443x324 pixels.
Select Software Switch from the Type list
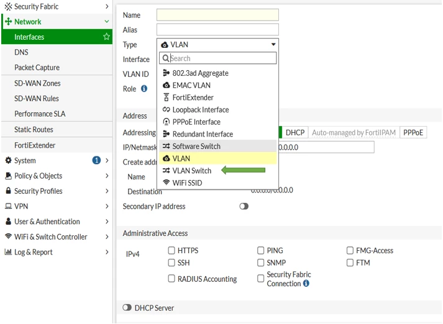tap(217, 146)
